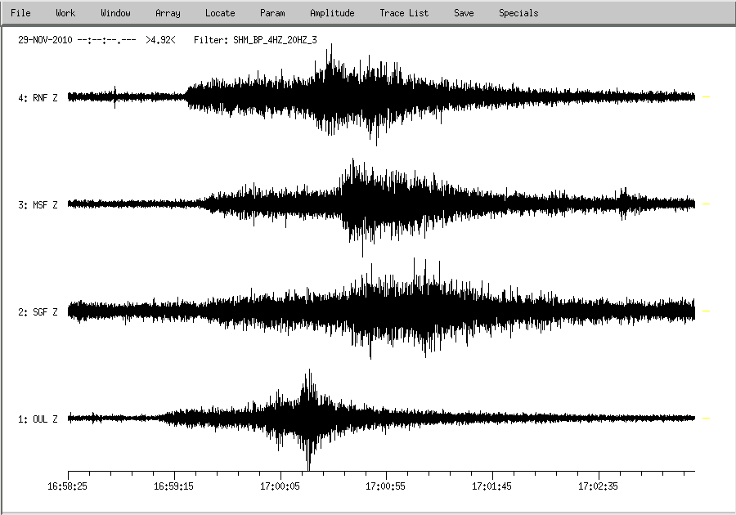
Task: Click the 17:00:05 time axis label
Action: click(x=280, y=485)
